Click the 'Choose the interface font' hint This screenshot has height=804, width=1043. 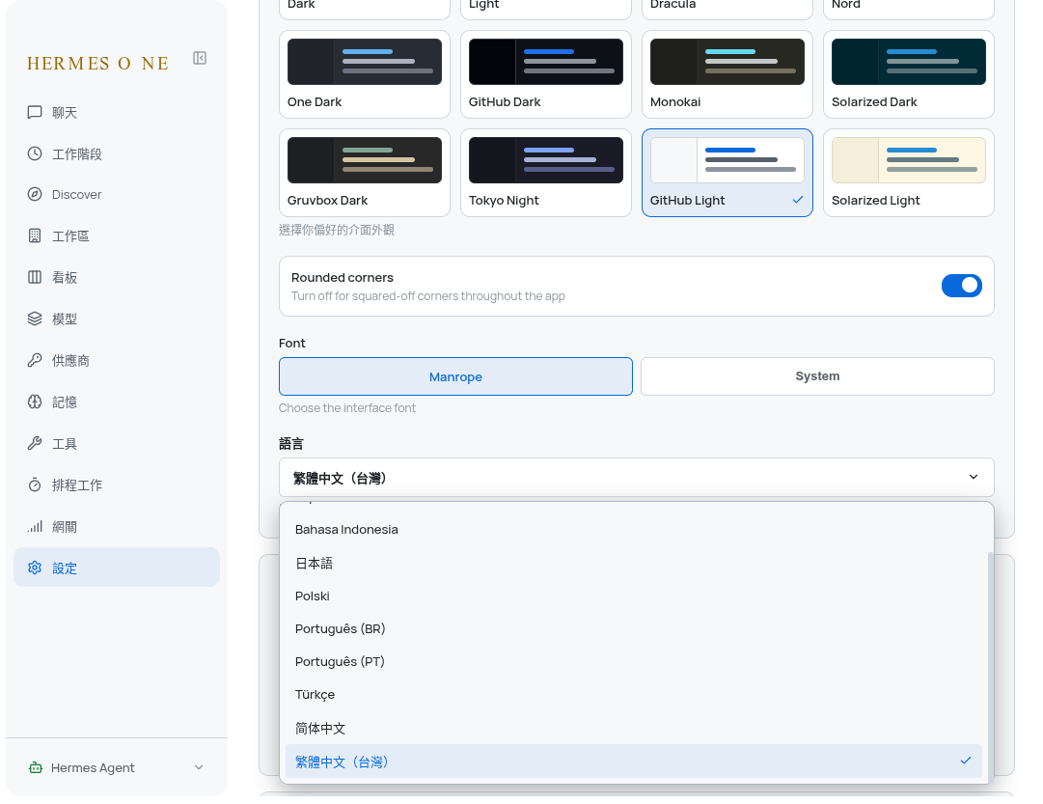(347, 408)
